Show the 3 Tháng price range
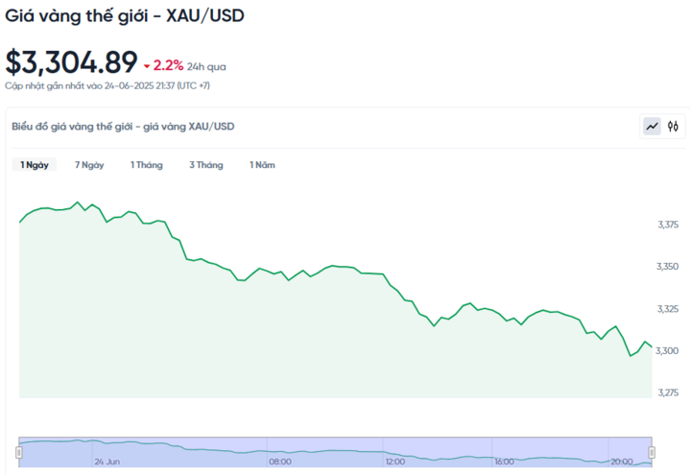 click(x=206, y=165)
